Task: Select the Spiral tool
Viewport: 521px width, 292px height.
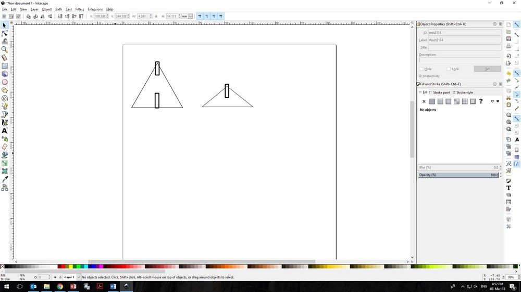Action: pyautogui.click(x=5, y=98)
